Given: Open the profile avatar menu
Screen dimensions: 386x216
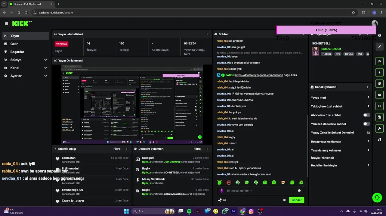Looking at the screenshot, I should click(x=375, y=23).
